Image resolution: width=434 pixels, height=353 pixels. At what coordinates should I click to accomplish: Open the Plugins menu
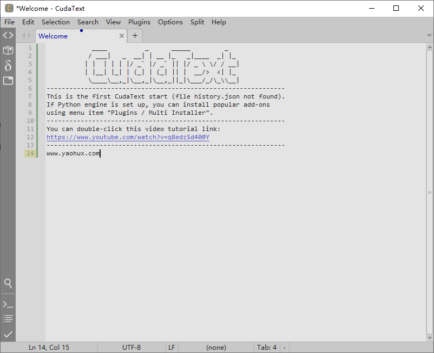[x=139, y=22]
